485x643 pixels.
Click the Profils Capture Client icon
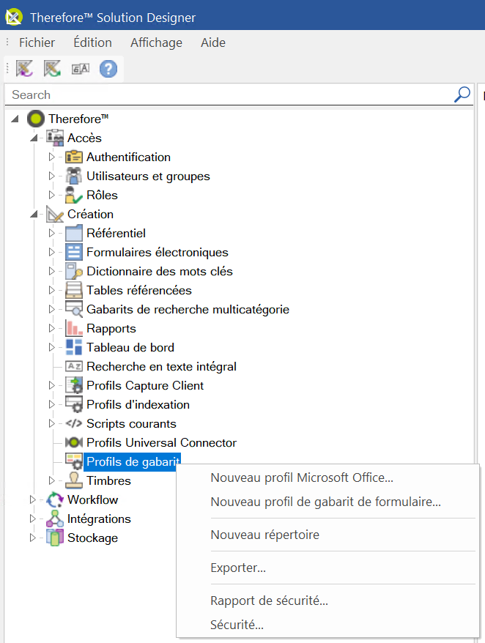pos(74,385)
